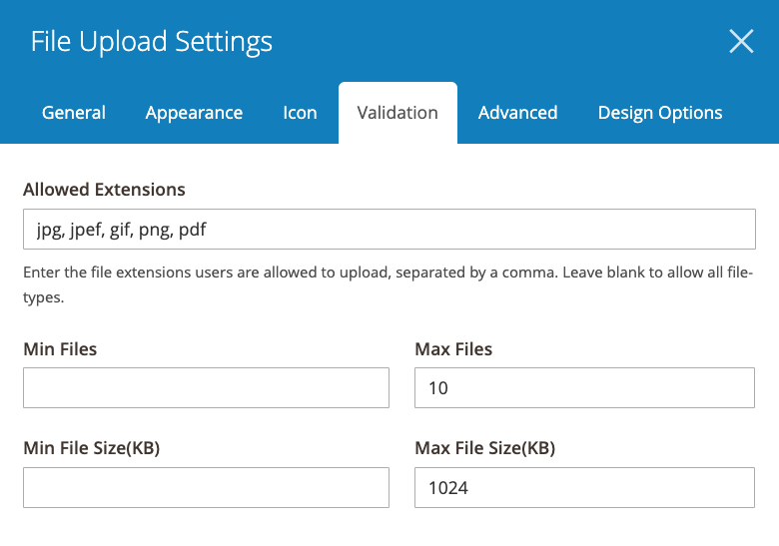The image size is (779, 546).
Task: Focus the Max Files field showing 10
Action: 584,387
